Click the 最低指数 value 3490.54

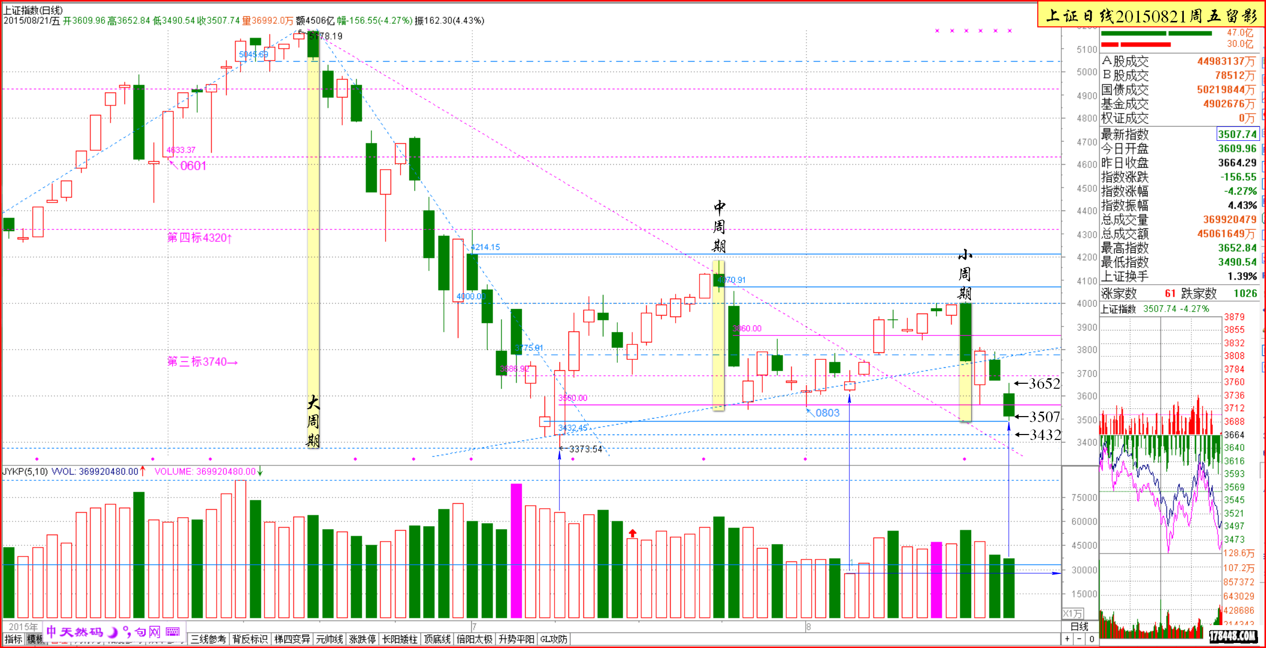pos(1237,262)
